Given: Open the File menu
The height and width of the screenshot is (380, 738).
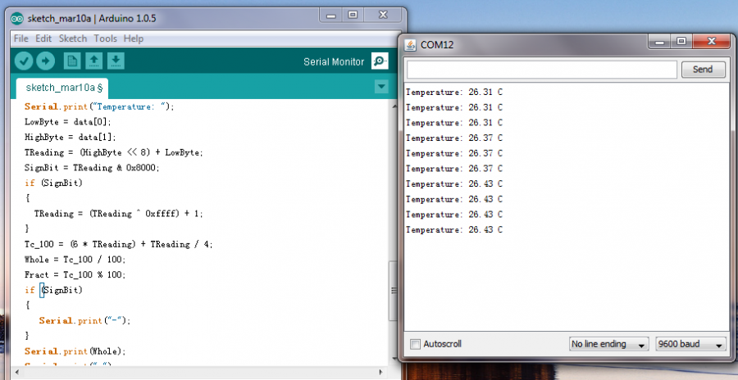Looking at the screenshot, I should click(21, 38).
